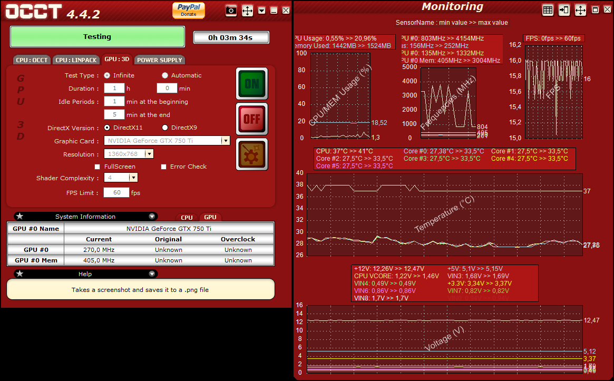Maximize the Monitoring window
The height and width of the screenshot is (381, 614).
pyautogui.click(x=595, y=10)
